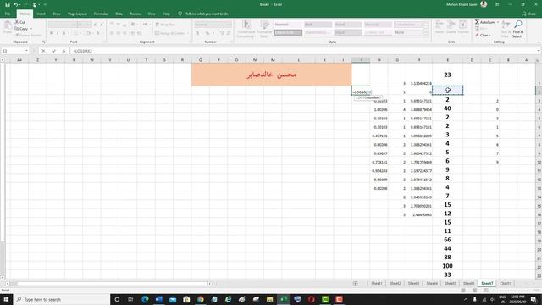Click the Share button
Screen dimensions: 542x305
528,14
